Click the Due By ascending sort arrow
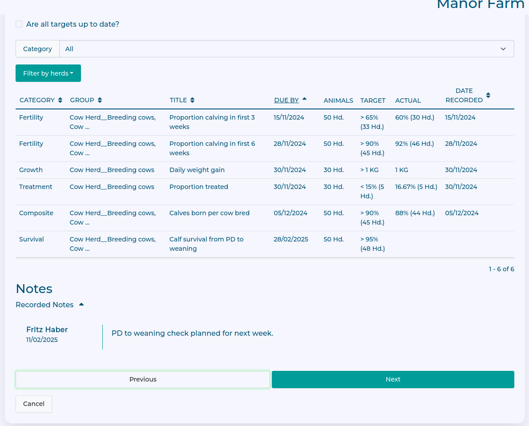 click(x=304, y=99)
